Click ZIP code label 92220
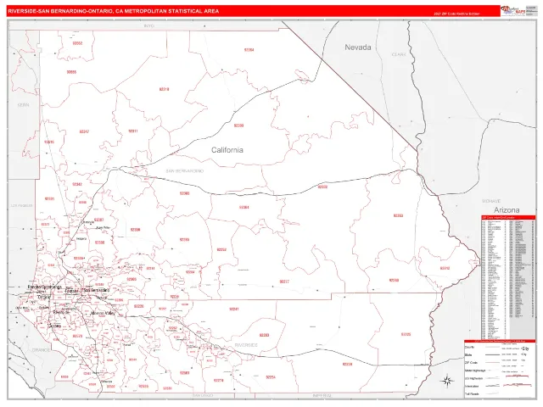 [x=138, y=306]
